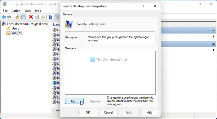
Task: Click the highlighted Remote Desktop Users group icon
Action: click(54, 83)
